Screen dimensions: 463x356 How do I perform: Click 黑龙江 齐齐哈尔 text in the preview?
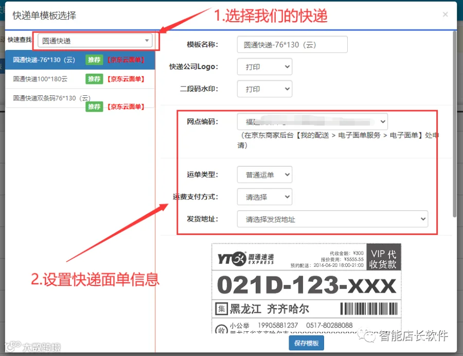point(269,309)
